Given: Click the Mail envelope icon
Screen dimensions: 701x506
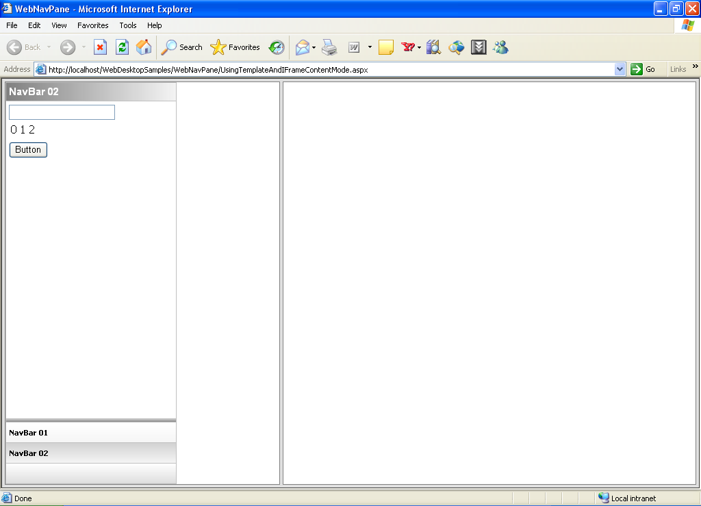Looking at the screenshot, I should coord(301,47).
